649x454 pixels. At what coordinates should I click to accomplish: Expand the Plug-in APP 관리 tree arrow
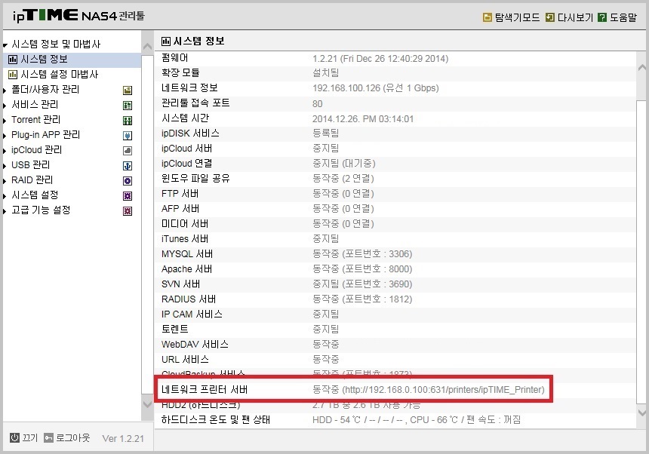pyautogui.click(x=5, y=136)
